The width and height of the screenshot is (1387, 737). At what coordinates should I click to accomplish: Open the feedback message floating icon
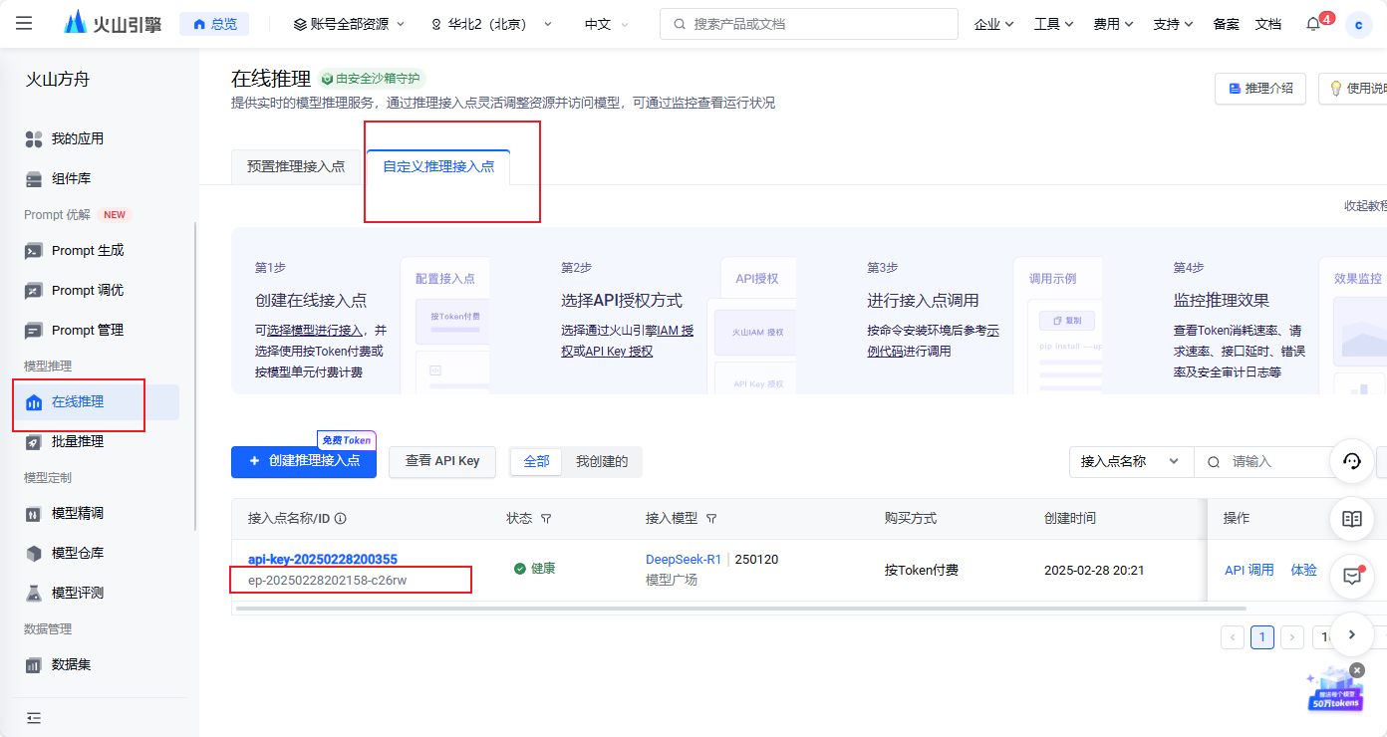pyautogui.click(x=1352, y=577)
